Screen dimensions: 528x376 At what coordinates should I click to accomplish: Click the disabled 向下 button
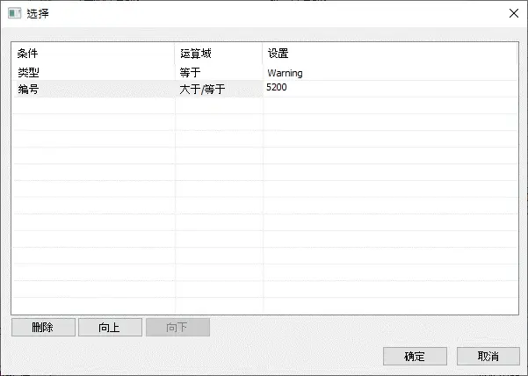[177, 327]
